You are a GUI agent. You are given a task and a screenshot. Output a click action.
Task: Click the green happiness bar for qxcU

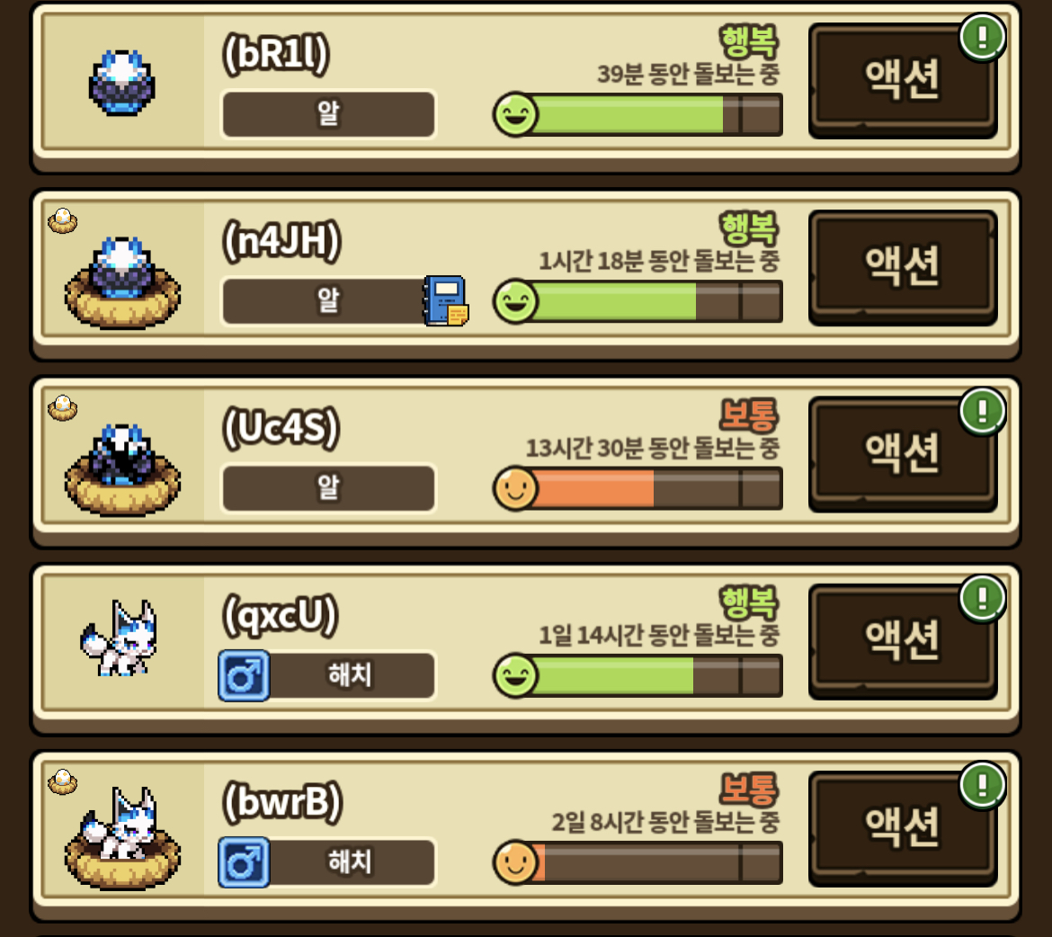click(x=657, y=674)
